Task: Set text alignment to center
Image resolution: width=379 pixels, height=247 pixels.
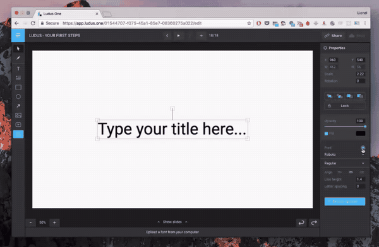Action: (x=351, y=172)
